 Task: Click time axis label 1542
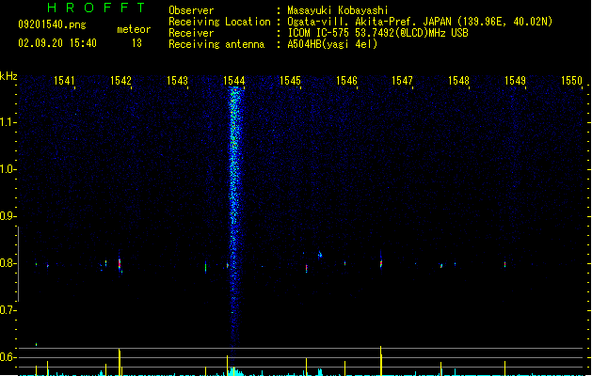(120, 81)
